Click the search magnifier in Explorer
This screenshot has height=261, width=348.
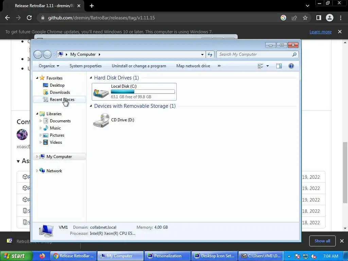(x=294, y=54)
